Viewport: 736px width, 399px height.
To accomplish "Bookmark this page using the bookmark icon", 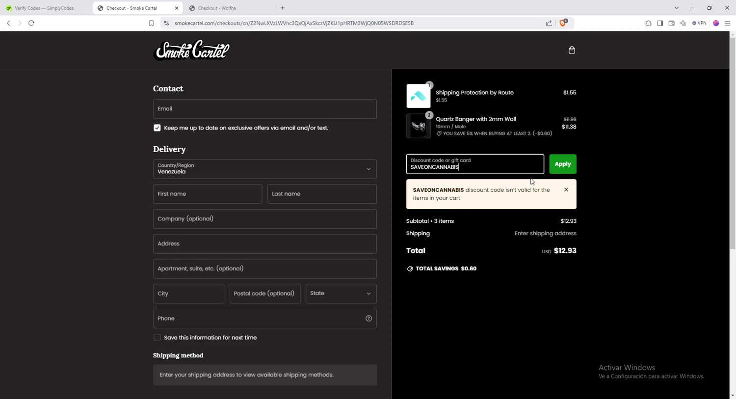I will click(151, 23).
